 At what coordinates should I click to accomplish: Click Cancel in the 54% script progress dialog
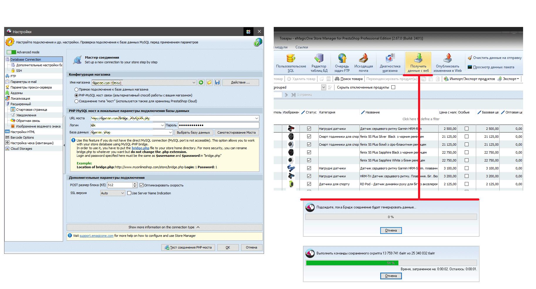coord(391,276)
